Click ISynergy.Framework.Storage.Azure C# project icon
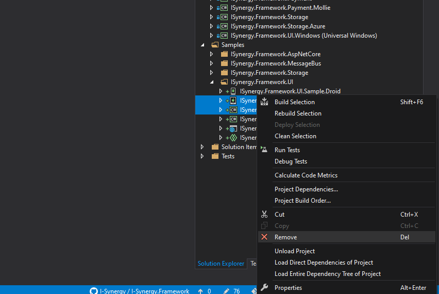 pos(224,26)
